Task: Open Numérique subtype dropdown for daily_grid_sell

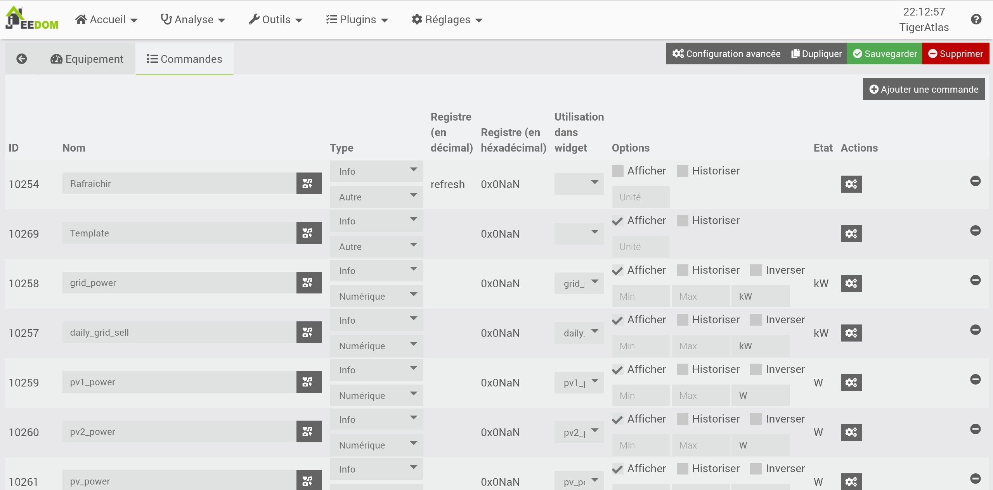Action: [x=376, y=346]
